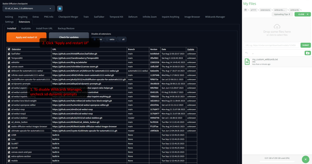Click the back arrow icon in file list
The image size is (312, 164).
[x=246, y=53]
